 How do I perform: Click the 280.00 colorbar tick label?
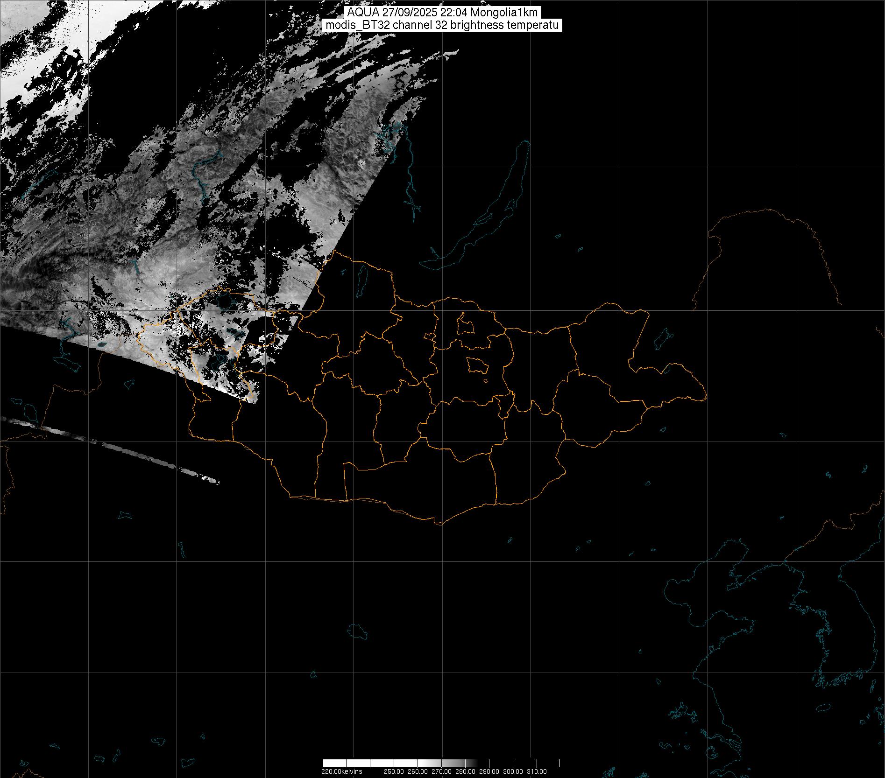coord(466,771)
